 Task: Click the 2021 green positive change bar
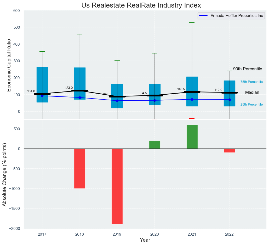pos(192,137)
